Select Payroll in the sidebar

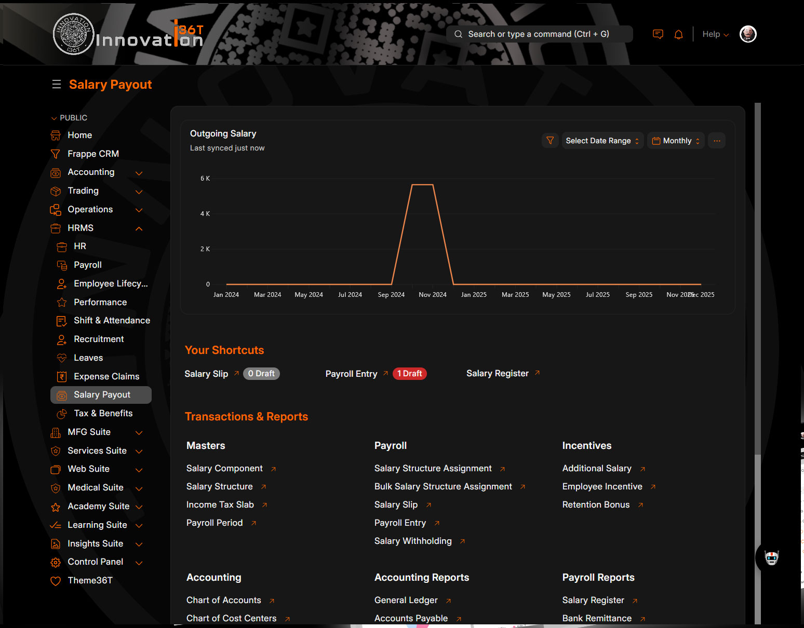click(87, 265)
